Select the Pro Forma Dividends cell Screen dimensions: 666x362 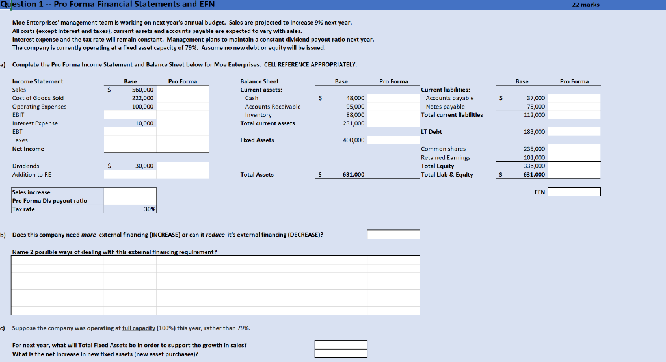(183, 166)
